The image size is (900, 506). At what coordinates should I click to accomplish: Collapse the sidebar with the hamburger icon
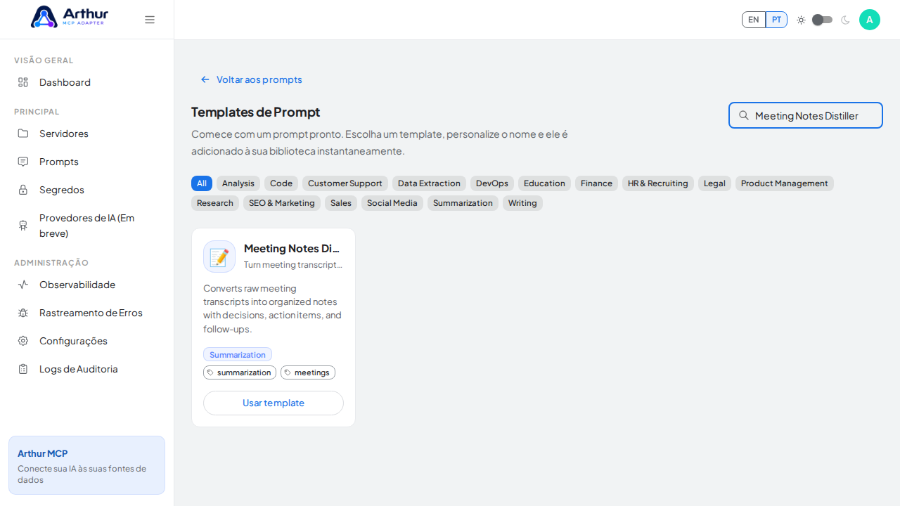coord(150,20)
